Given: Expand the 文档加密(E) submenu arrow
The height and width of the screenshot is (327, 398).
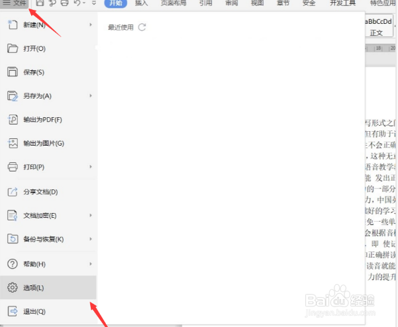Looking at the screenshot, I should pos(91,215).
